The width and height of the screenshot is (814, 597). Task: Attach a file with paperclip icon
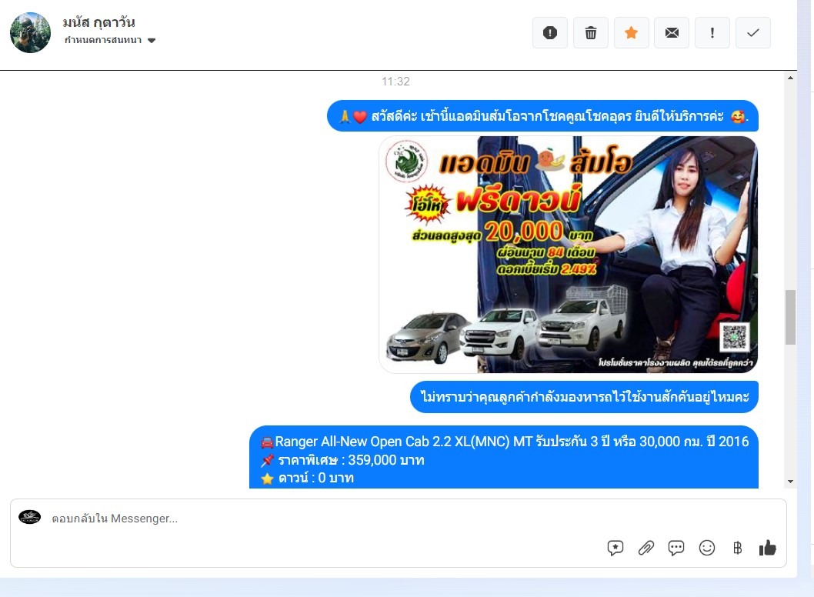coord(646,548)
